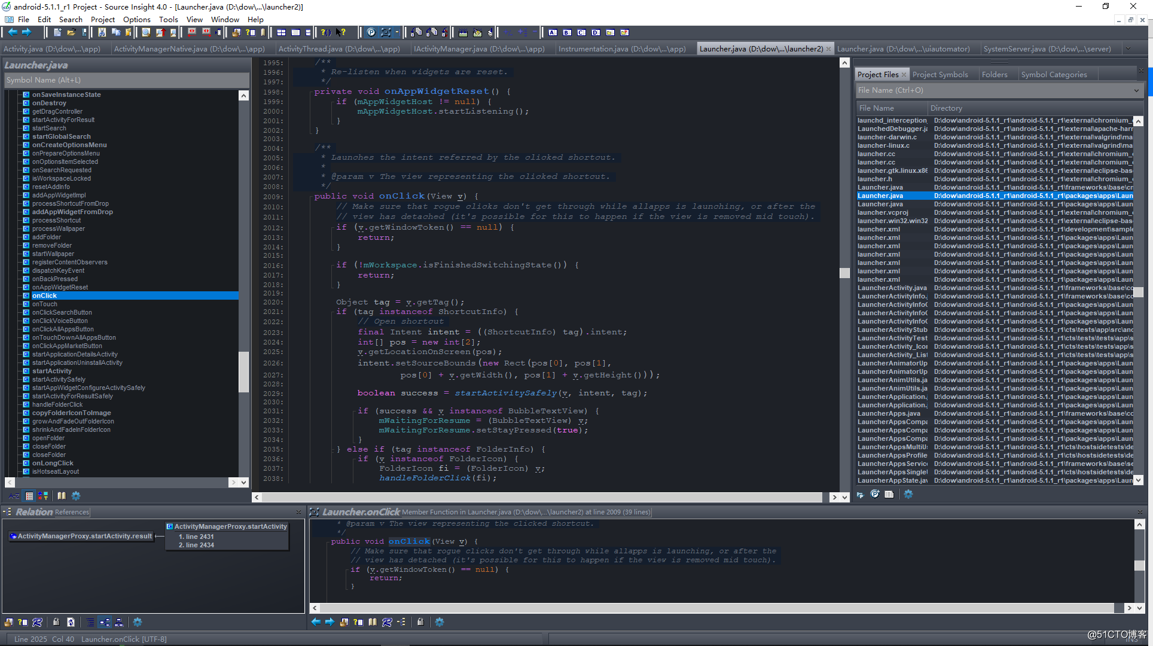1153x646 pixels.
Task: Open the Folders tab in project panel
Action: tap(995, 75)
